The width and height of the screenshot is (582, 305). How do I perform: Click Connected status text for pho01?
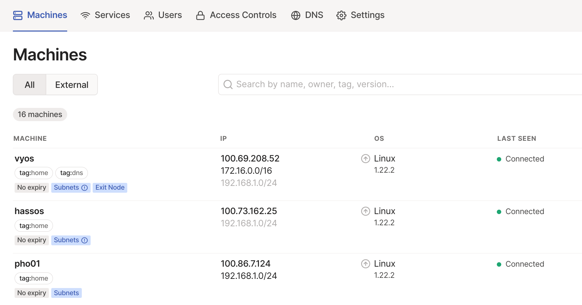click(525, 264)
